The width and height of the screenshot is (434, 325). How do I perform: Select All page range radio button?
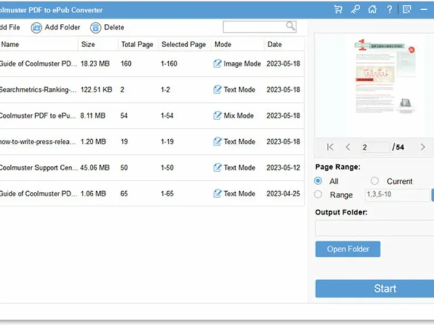(x=318, y=181)
